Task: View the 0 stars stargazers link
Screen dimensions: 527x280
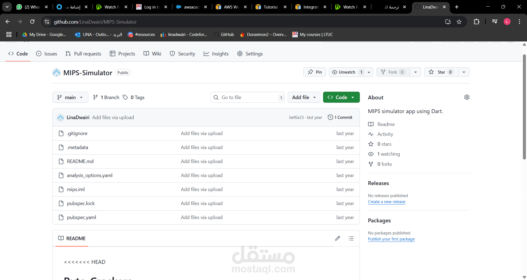Action: coord(380,144)
